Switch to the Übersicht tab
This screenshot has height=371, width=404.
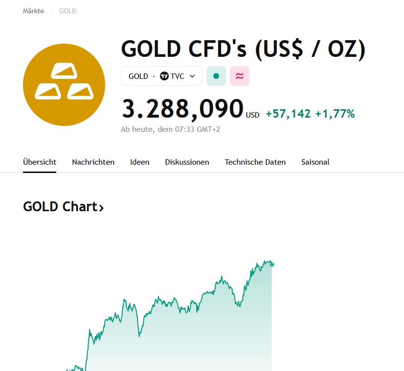click(x=40, y=162)
